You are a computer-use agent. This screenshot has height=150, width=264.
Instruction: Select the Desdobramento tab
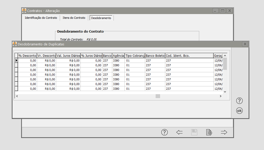point(101,18)
